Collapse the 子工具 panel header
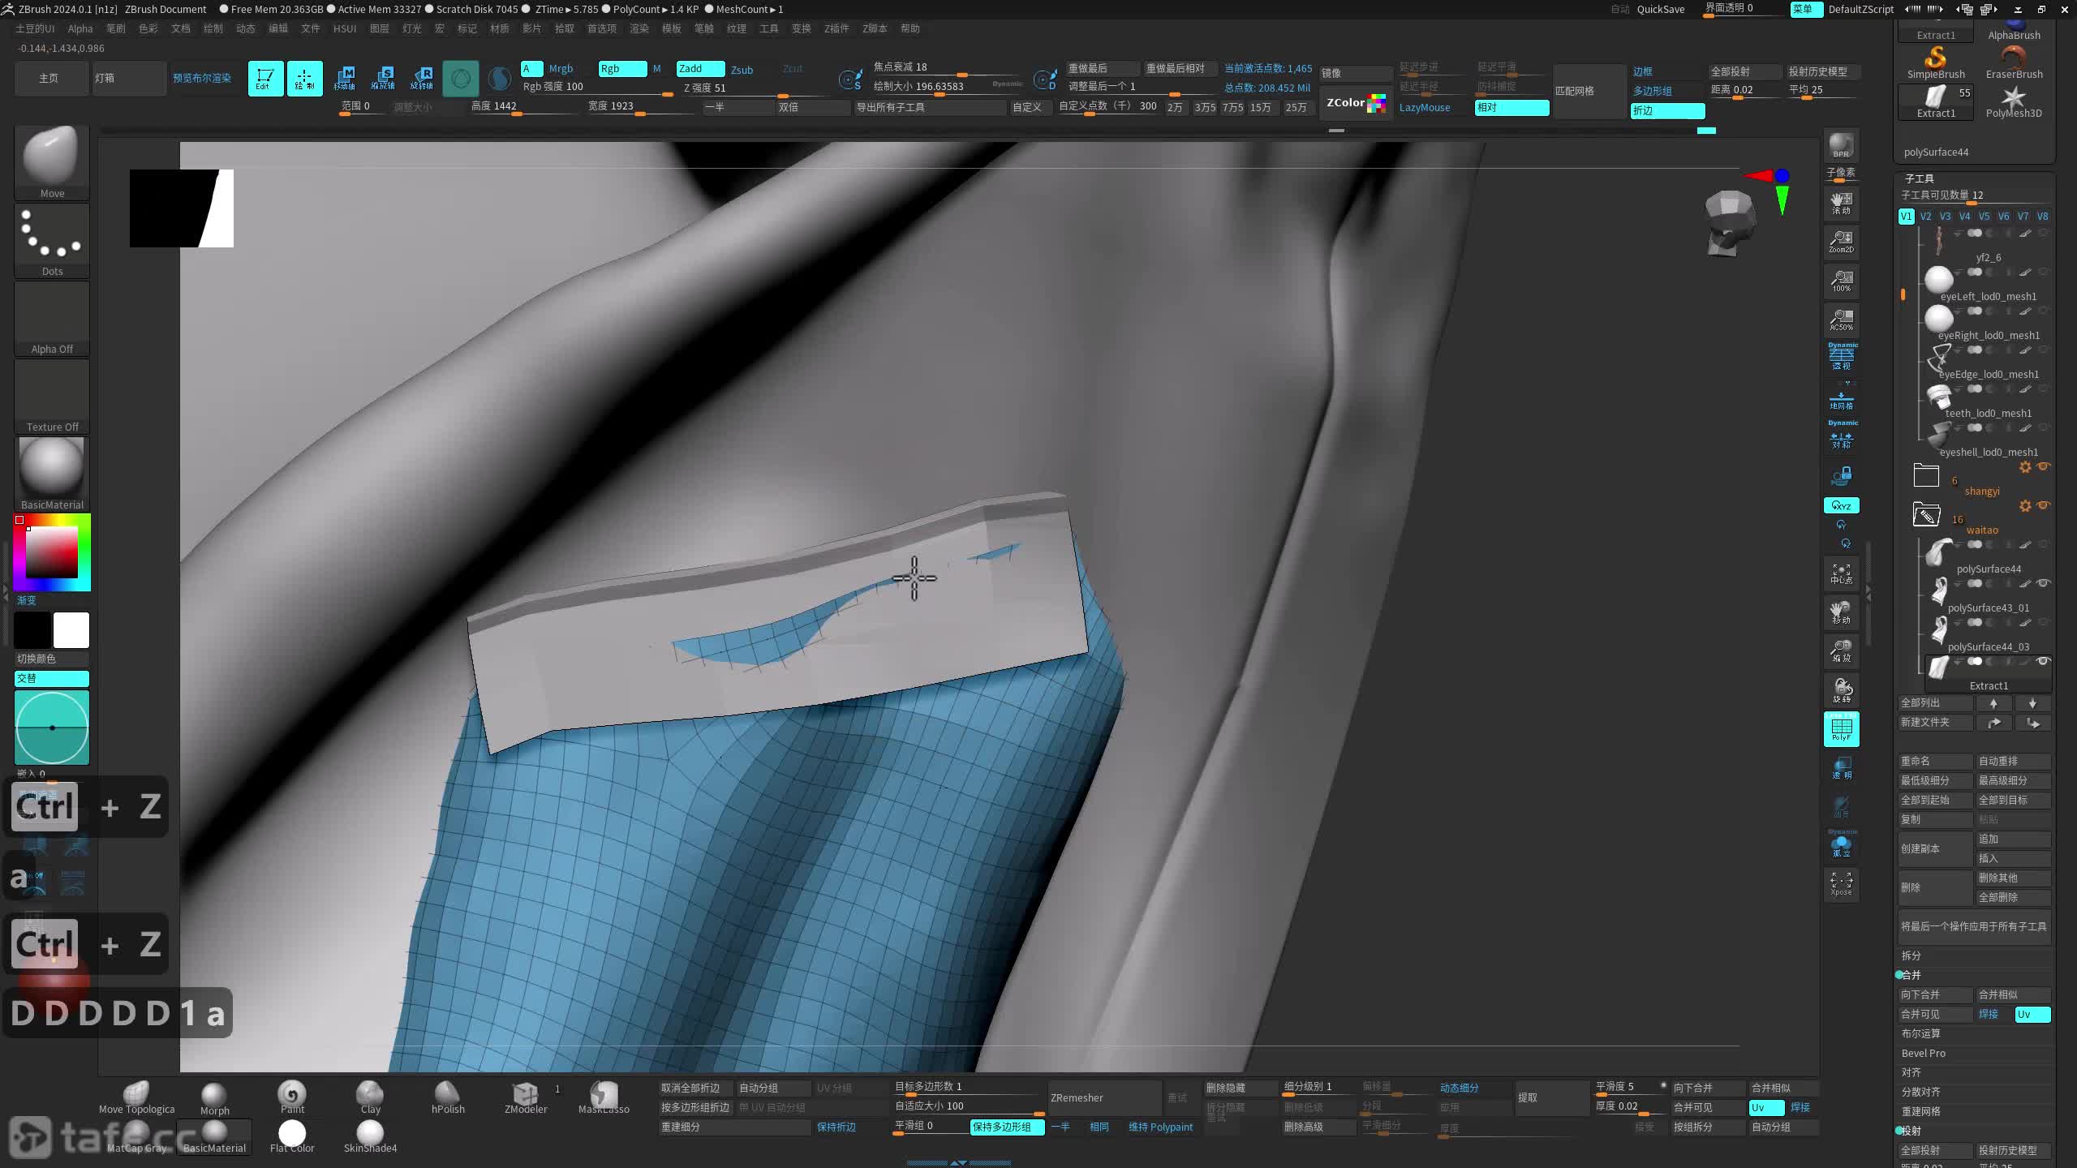2077x1168 pixels. pos(1919,178)
